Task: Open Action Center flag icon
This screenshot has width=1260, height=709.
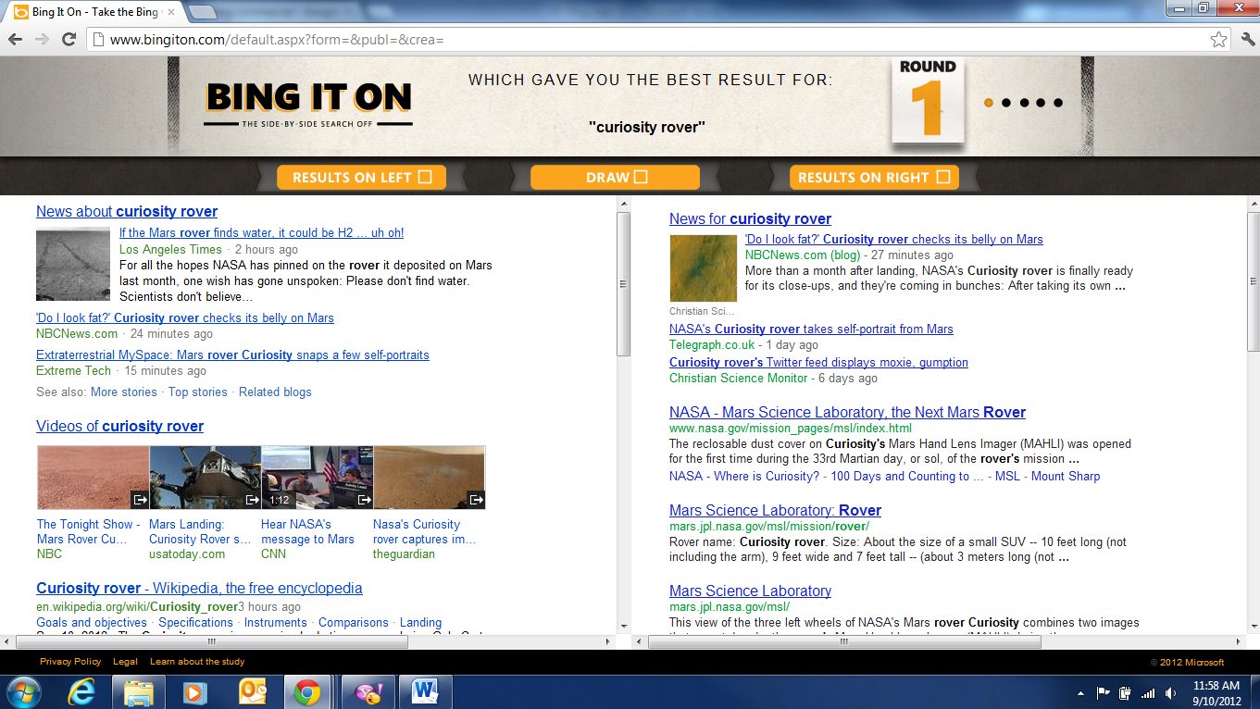Action: (x=1104, y=692)
